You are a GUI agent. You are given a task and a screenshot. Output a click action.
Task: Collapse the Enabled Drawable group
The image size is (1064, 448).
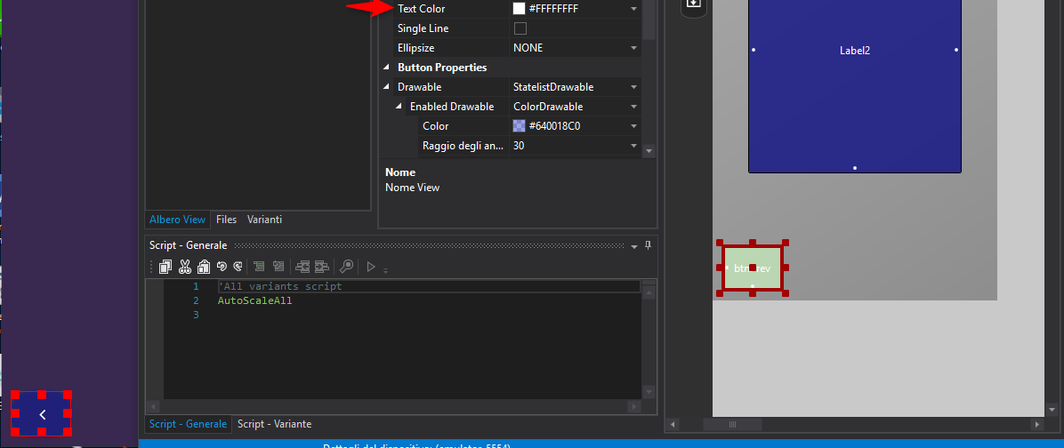coord(399,107)
